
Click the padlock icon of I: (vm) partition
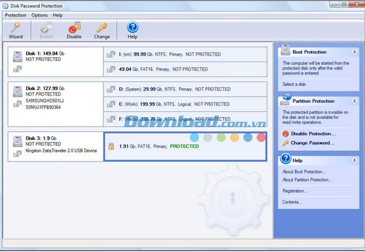(111, 54)
